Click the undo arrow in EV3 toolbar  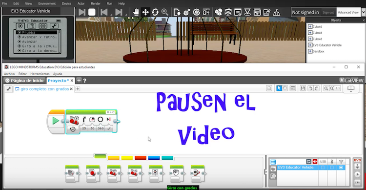pyautogui.click(x=310, y=88)
